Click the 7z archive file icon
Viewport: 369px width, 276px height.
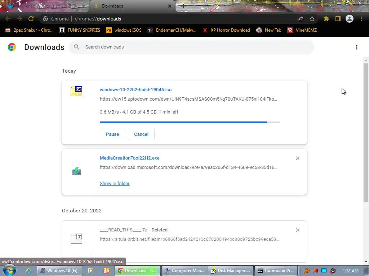(x=76, y=239)
